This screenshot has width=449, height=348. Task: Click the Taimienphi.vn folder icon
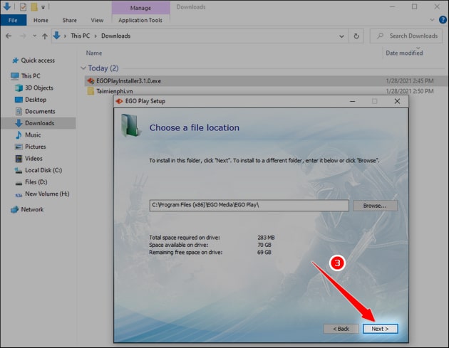click(x=91, y=91)
